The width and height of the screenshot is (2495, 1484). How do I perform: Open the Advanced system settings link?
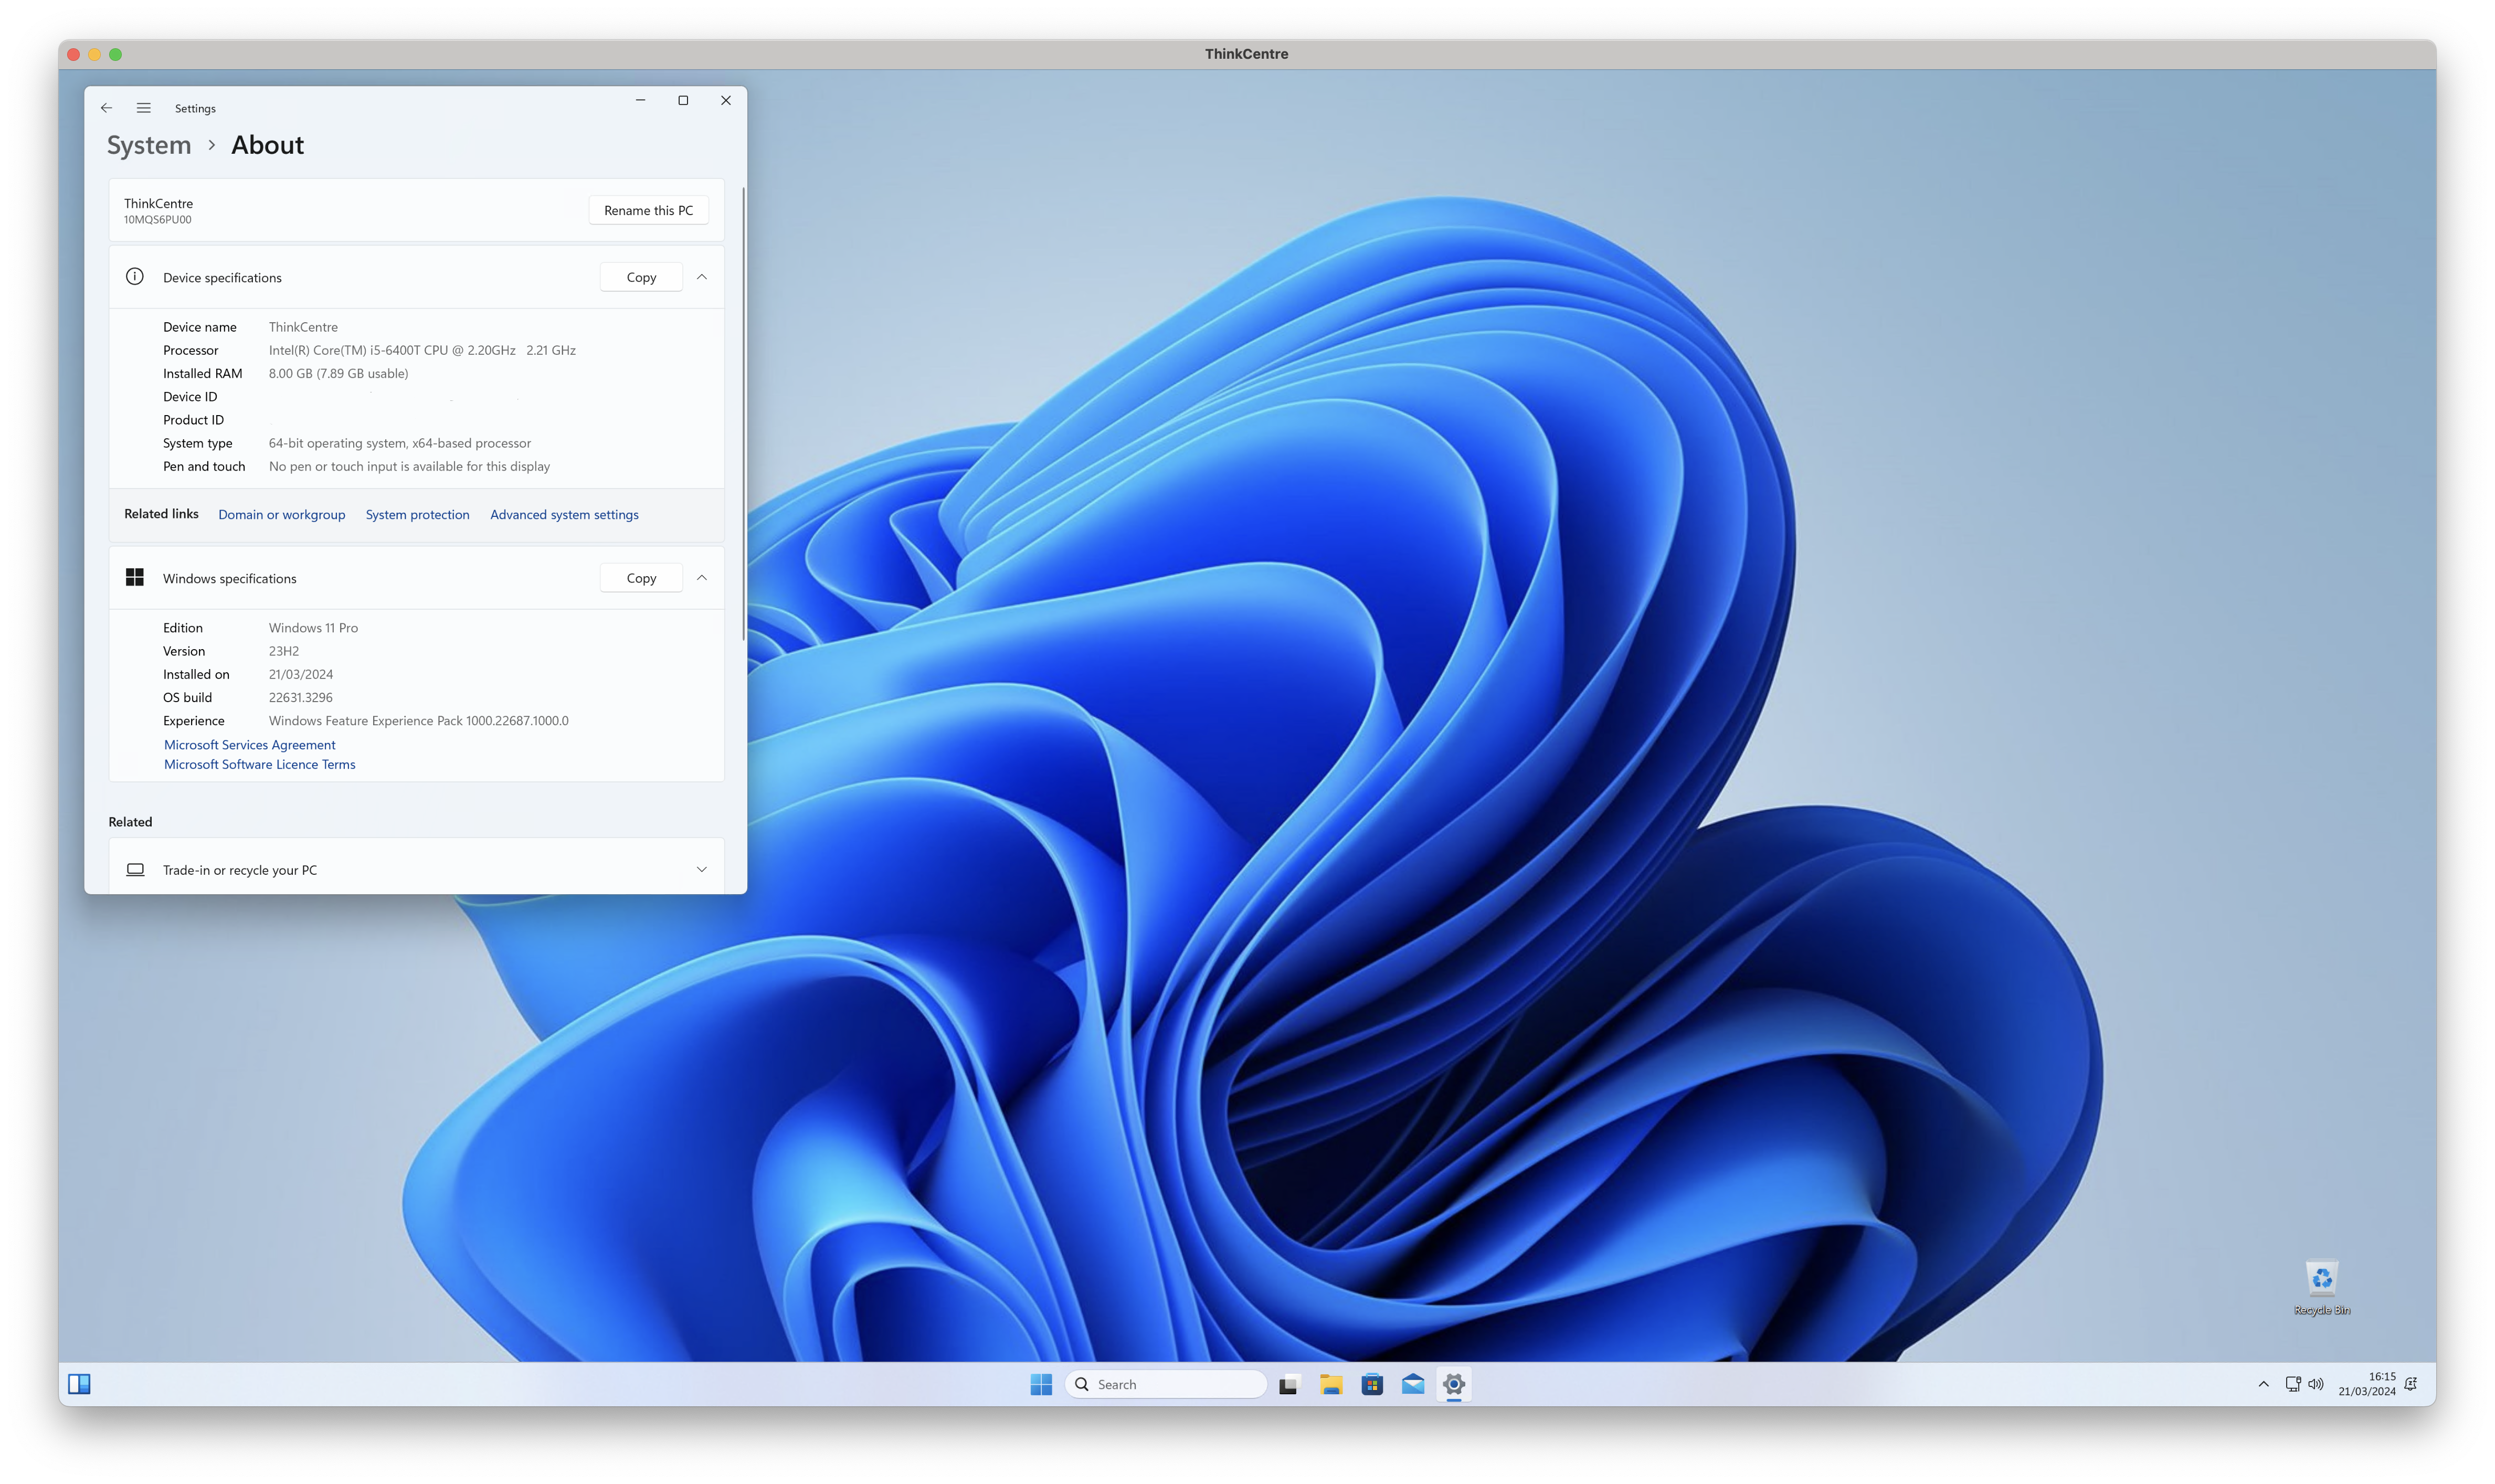click(x=564, y=515)
